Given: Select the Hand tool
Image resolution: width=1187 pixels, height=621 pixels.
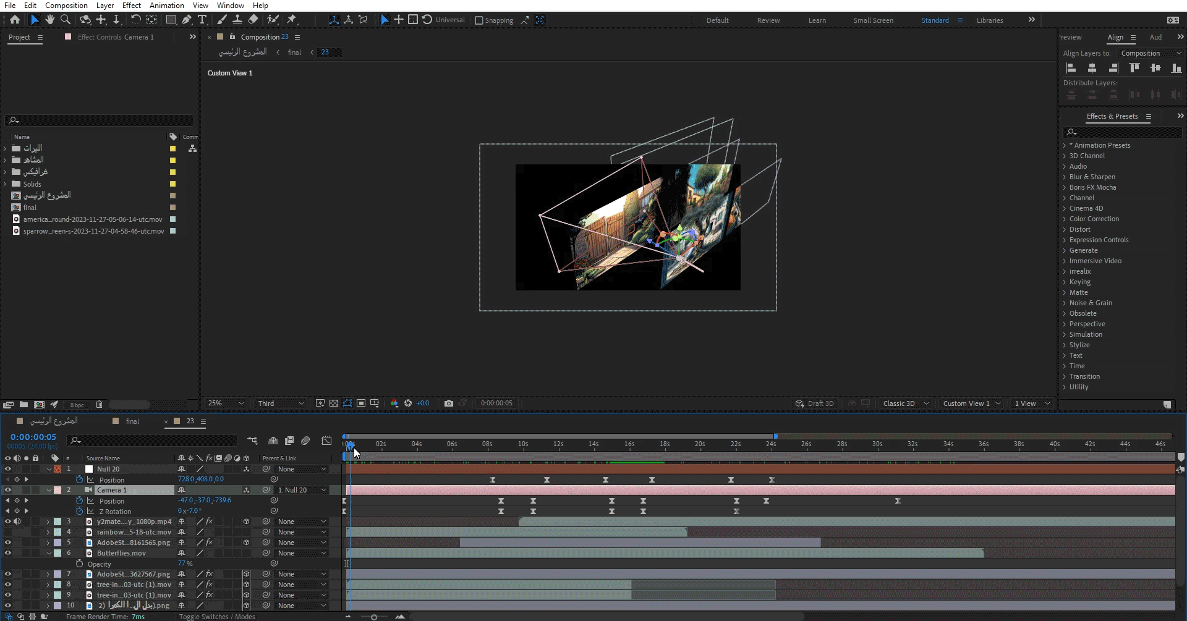Looking at the screenshot, I should tap(50, 20).
